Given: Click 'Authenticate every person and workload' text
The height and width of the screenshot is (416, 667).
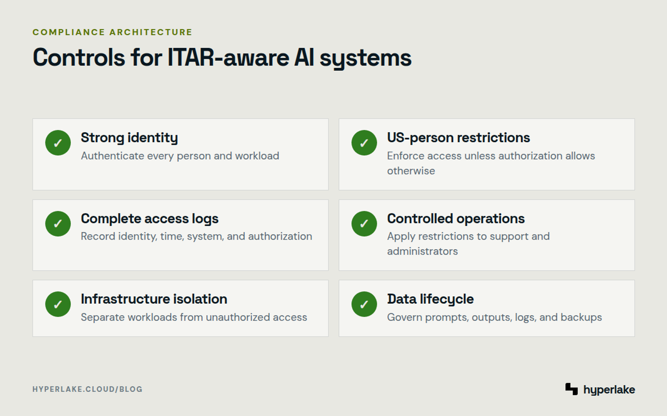Looking at the screenshot, I should (180, 156).
